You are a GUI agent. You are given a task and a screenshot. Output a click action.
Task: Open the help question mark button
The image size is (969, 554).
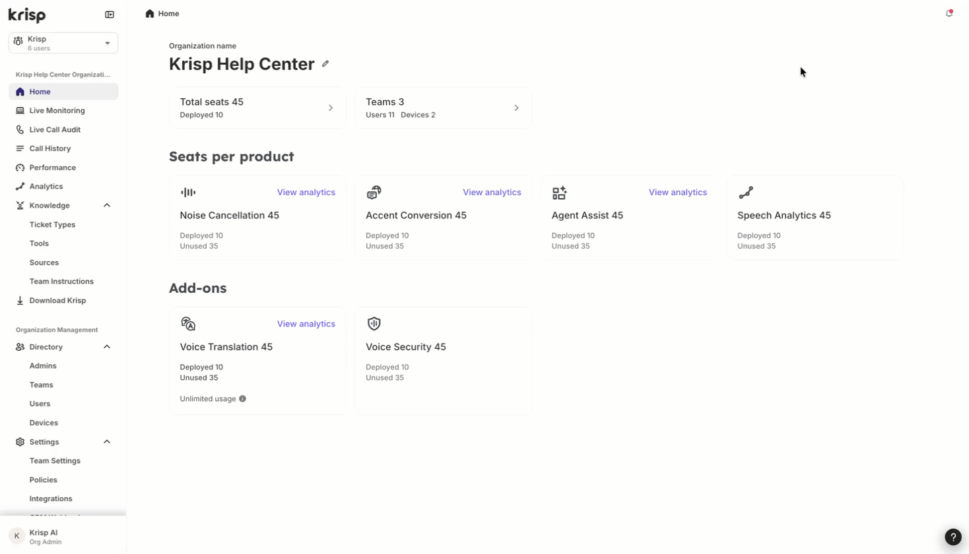[x=953, y=537]
